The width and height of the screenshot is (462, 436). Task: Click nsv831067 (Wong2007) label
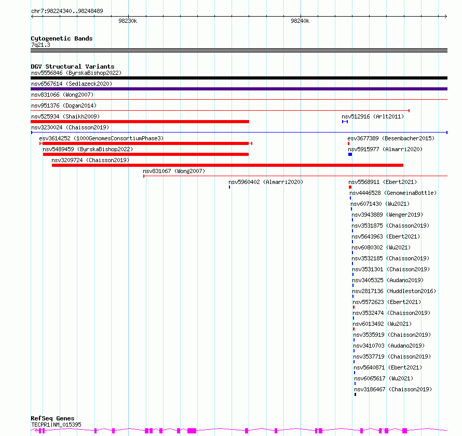(x=174, y=171)
